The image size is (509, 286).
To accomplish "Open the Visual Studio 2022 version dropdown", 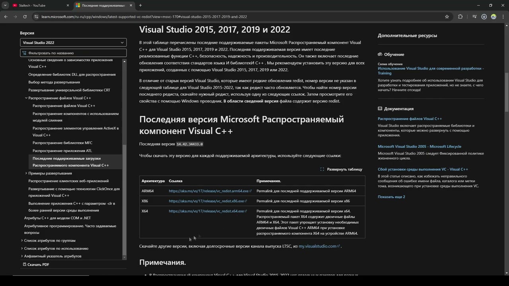I will [x=74, y=43].
